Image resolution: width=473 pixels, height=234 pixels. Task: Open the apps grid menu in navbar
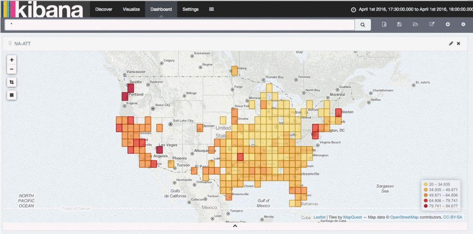211,9
